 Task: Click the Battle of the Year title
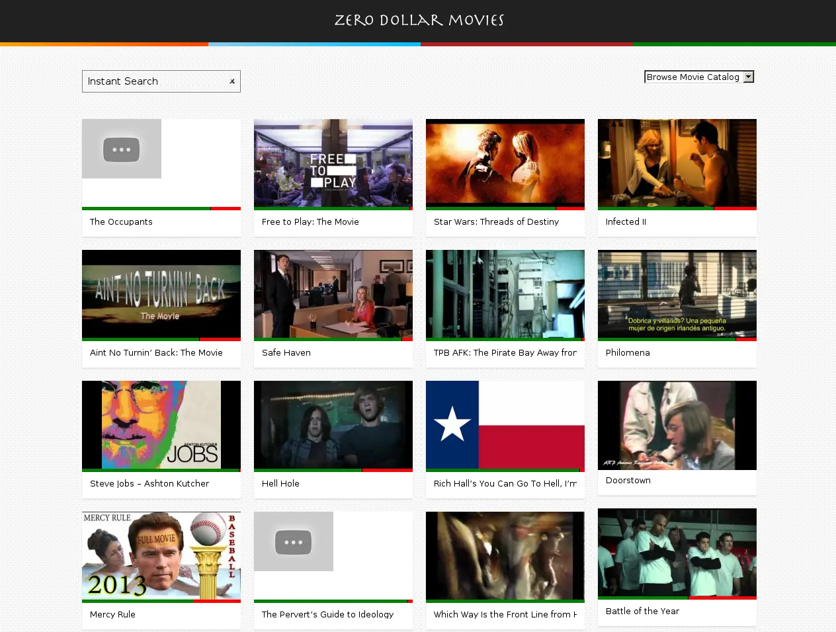pyautogui.click(x=642, y=612)
